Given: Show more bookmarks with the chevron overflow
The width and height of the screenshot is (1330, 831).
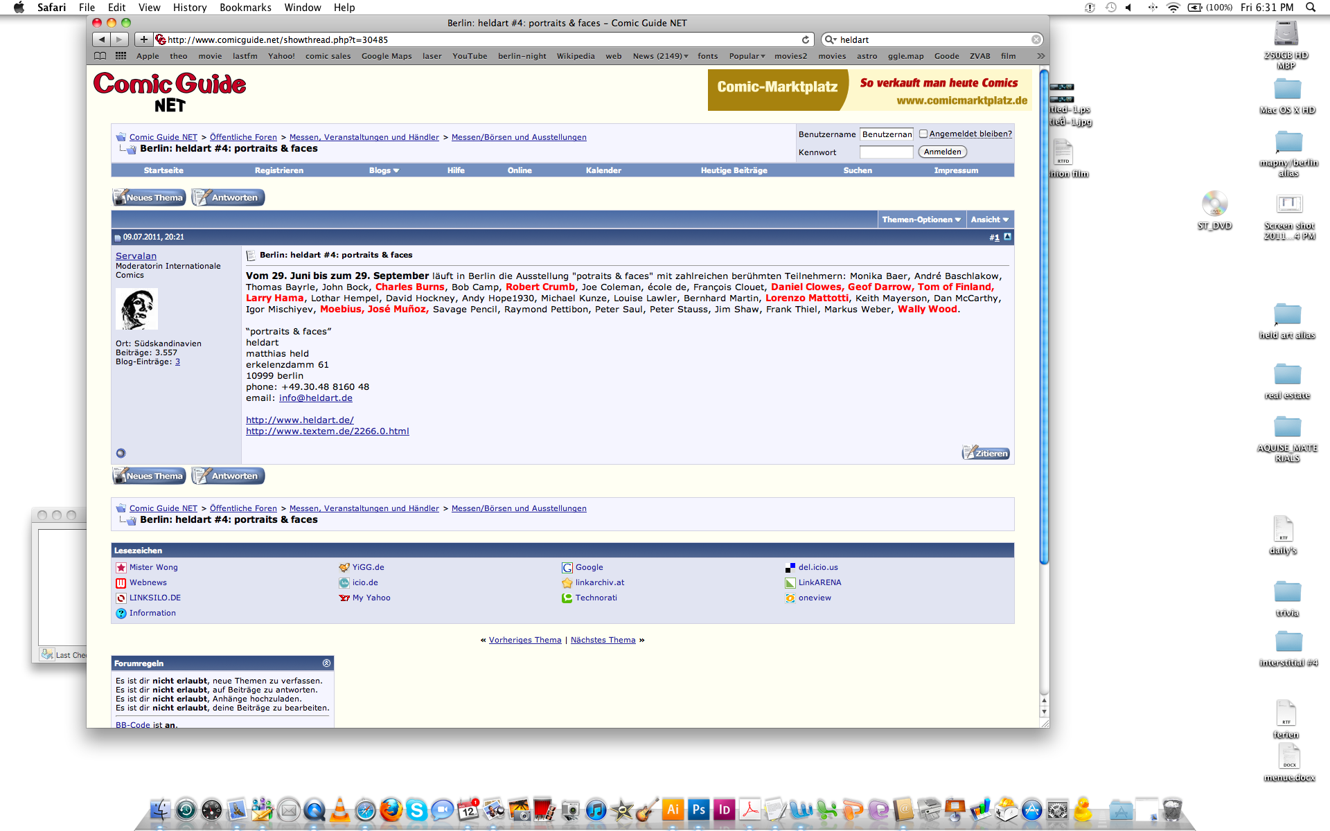Looking at the screenshot, I should tap(1040, 56).
